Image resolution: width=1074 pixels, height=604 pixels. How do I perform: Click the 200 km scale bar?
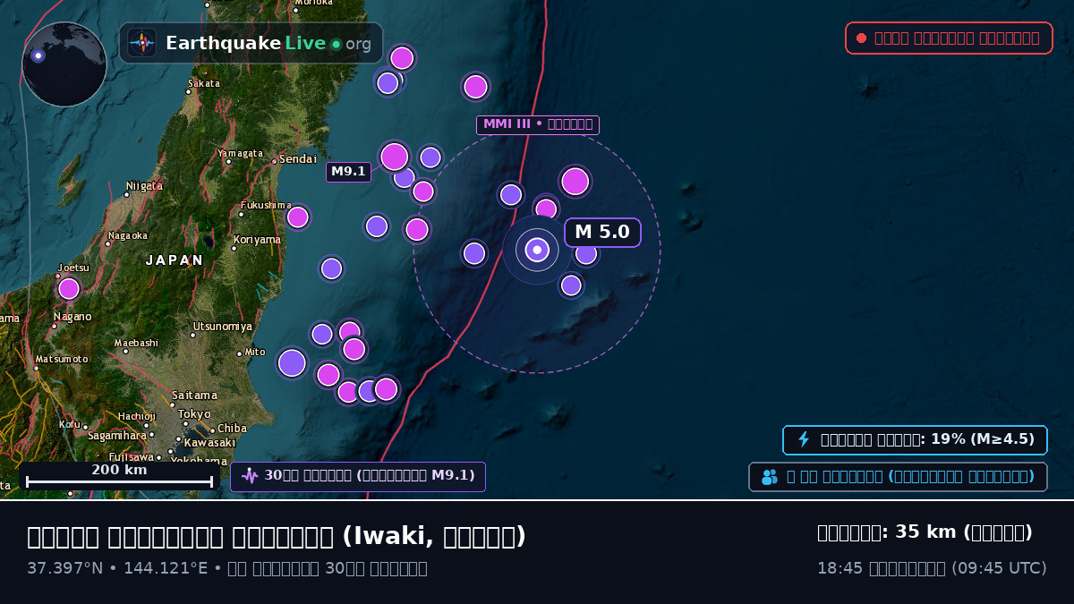(119, 476)
